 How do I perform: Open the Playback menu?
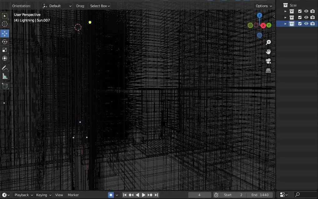pos(23,195)
